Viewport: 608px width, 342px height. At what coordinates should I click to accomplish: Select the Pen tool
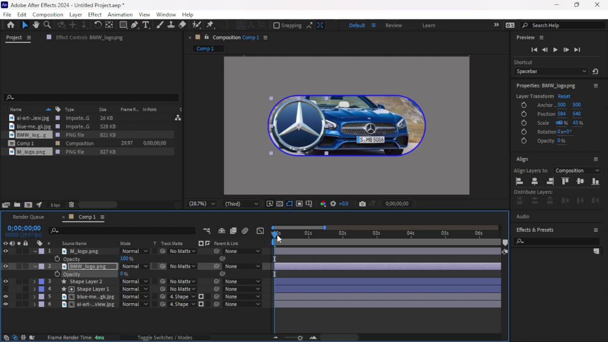[134, 25]
